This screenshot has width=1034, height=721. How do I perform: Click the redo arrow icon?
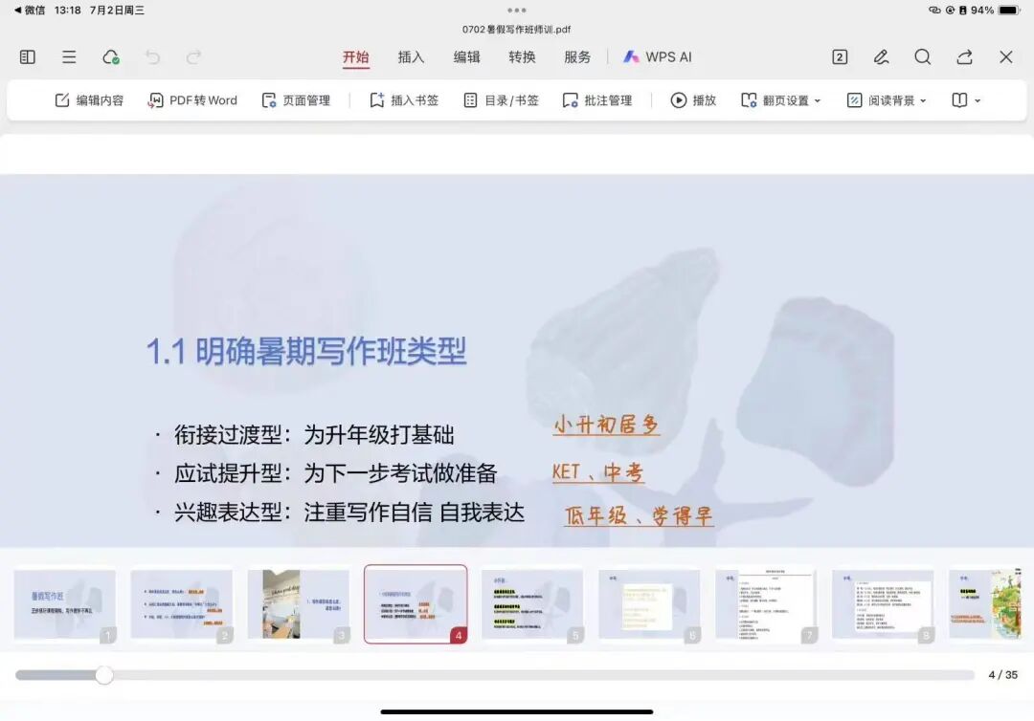191,56
